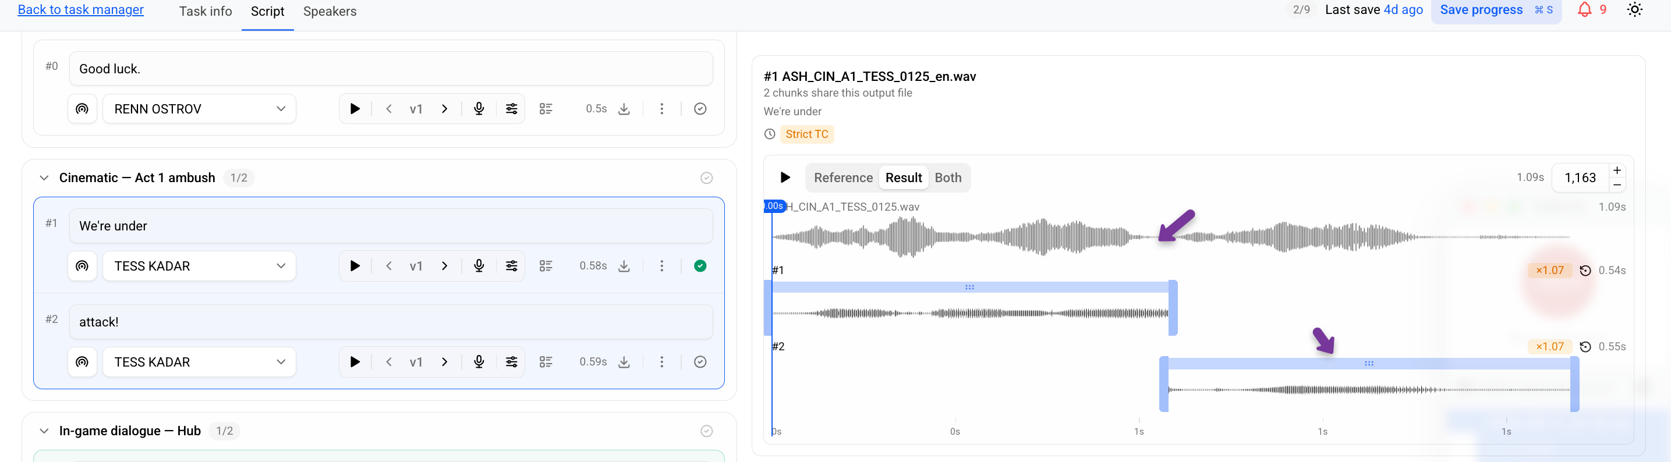Open speaker dropdown for 'attack!' line
1671x462 pixels.
point(200,361)
